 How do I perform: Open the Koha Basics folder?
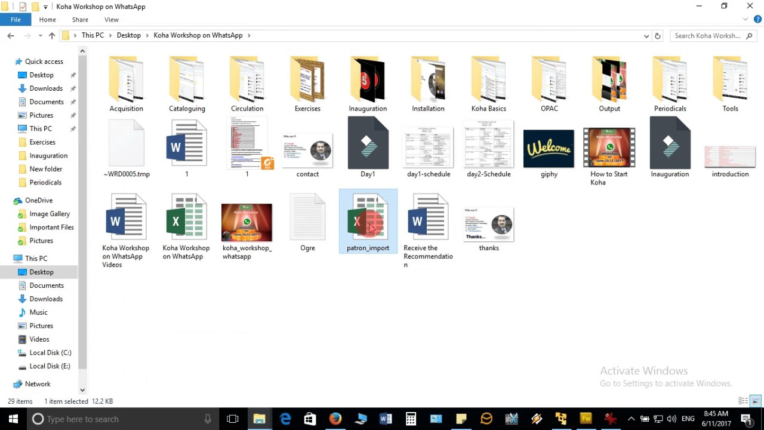488,84
